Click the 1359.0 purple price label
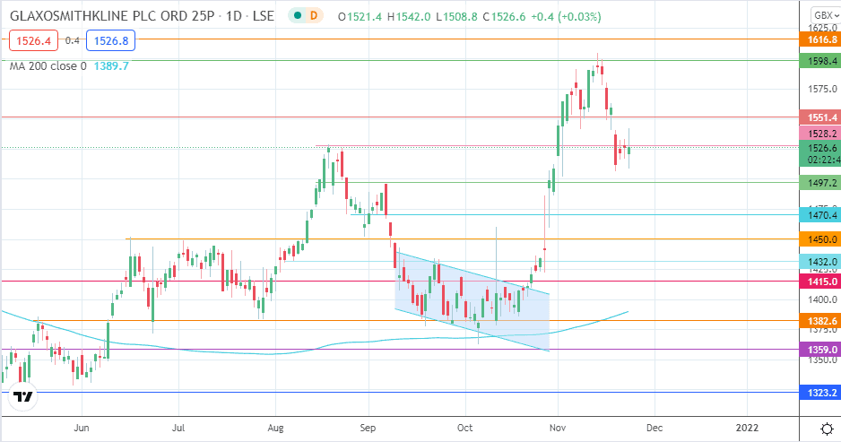This screenshot has height=442, width=841. [821, 350]
